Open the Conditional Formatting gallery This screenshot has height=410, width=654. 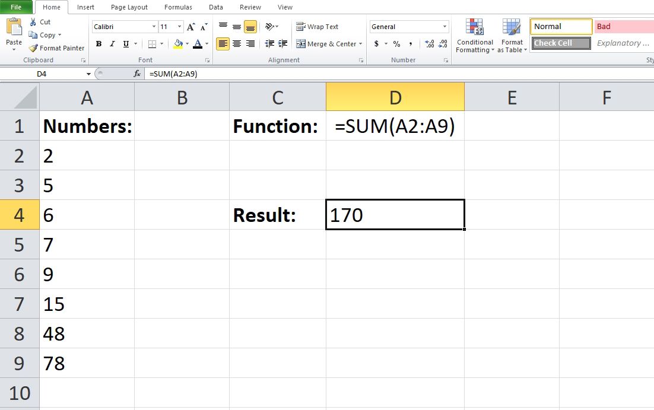coord(474,36)
